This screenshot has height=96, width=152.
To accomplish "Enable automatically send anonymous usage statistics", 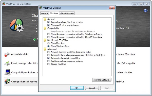I will click(49, 55).
